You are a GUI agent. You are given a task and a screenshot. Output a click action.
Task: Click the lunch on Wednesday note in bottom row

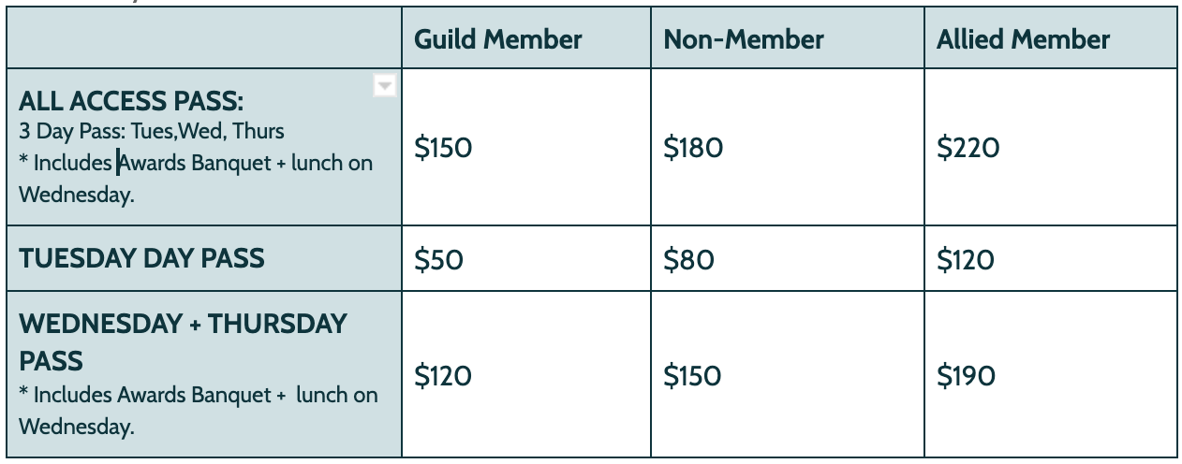(x=198, y=411)
